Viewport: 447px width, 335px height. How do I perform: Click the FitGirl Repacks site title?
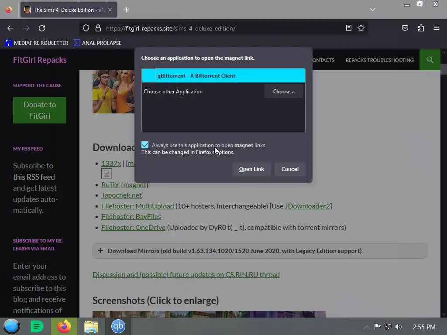point(40,60)
